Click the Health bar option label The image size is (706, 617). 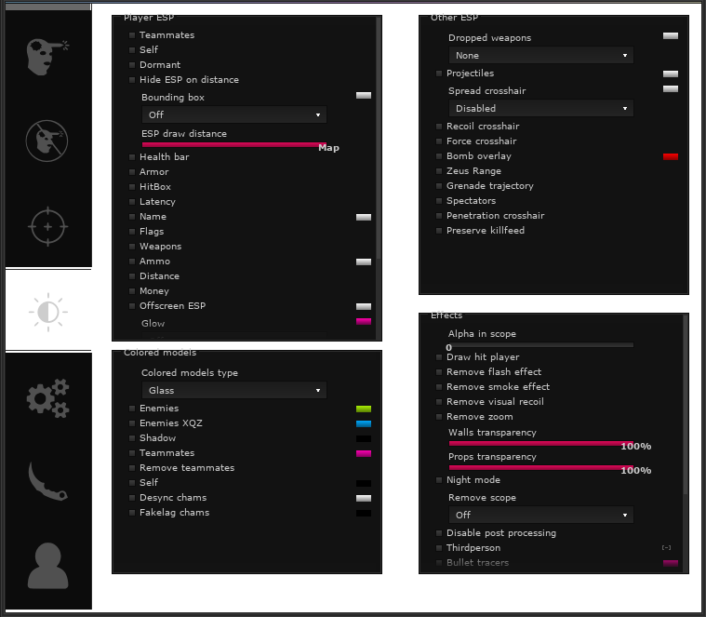(x=164, y=157)
